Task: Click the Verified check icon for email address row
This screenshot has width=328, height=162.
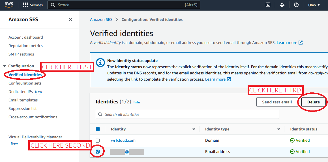Action: (292, 152)
